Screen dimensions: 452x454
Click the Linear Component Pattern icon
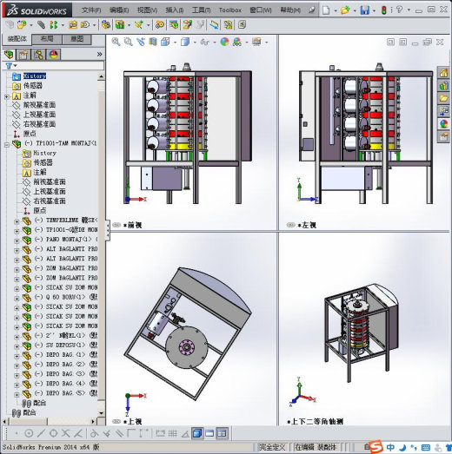pyautogui.click(x=53, y=25)
